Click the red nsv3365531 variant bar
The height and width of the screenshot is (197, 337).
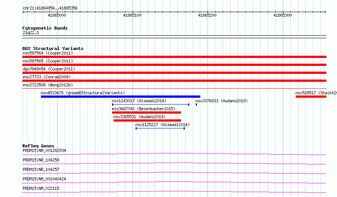[147, 120]
